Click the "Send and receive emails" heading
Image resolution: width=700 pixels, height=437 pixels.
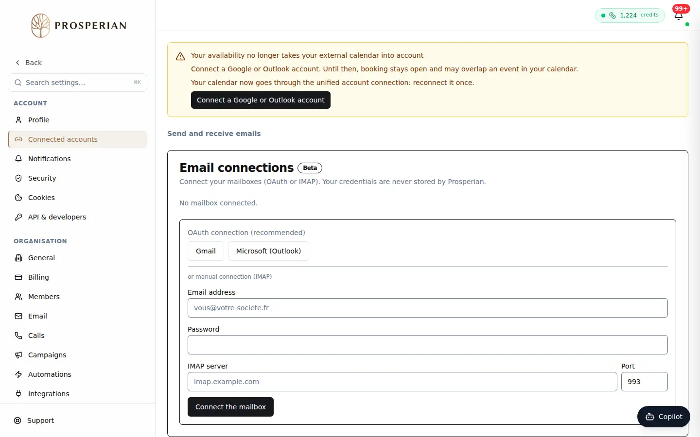214,134
